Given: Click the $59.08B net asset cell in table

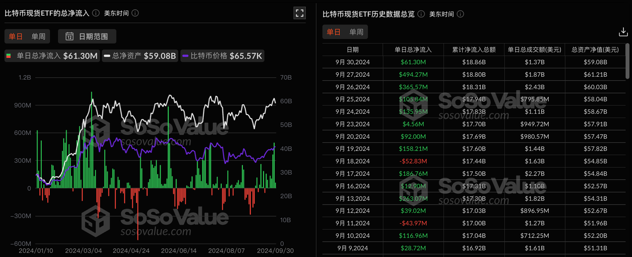Looking at the screenshot, I should click(x=595, y=62).
